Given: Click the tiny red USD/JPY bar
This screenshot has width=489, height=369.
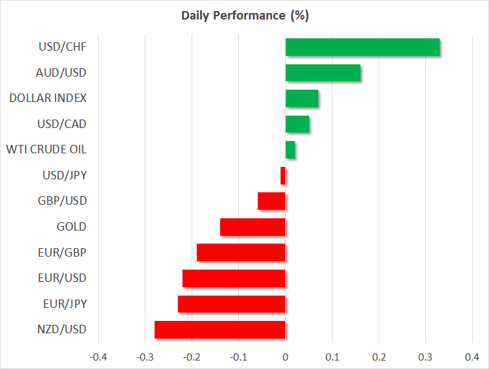Looking at the screenshot, I should [283, 175].
